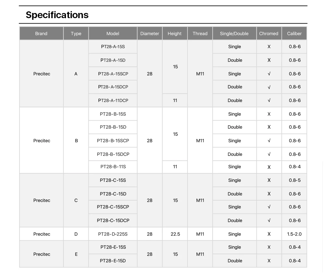
Task: Select model PT28-B-11S cell
Action: [x=113, y=167]
